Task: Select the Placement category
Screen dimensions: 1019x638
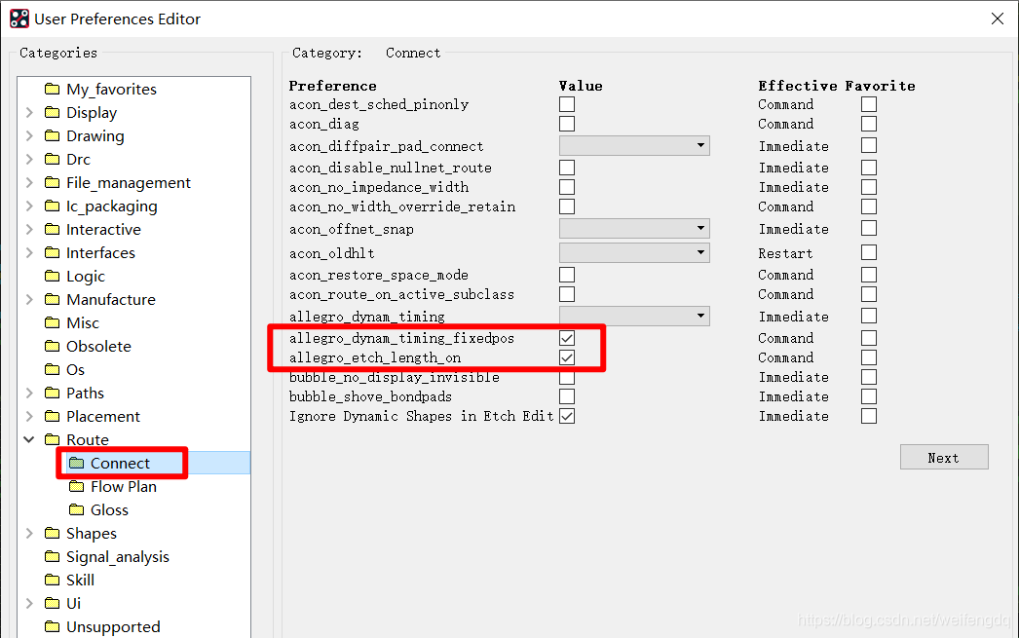Action: pyautogui.click(x=102, y=417)
